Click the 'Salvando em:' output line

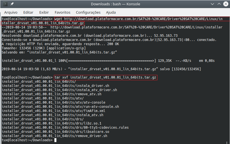pyautogui.click(x=59, y=52)
